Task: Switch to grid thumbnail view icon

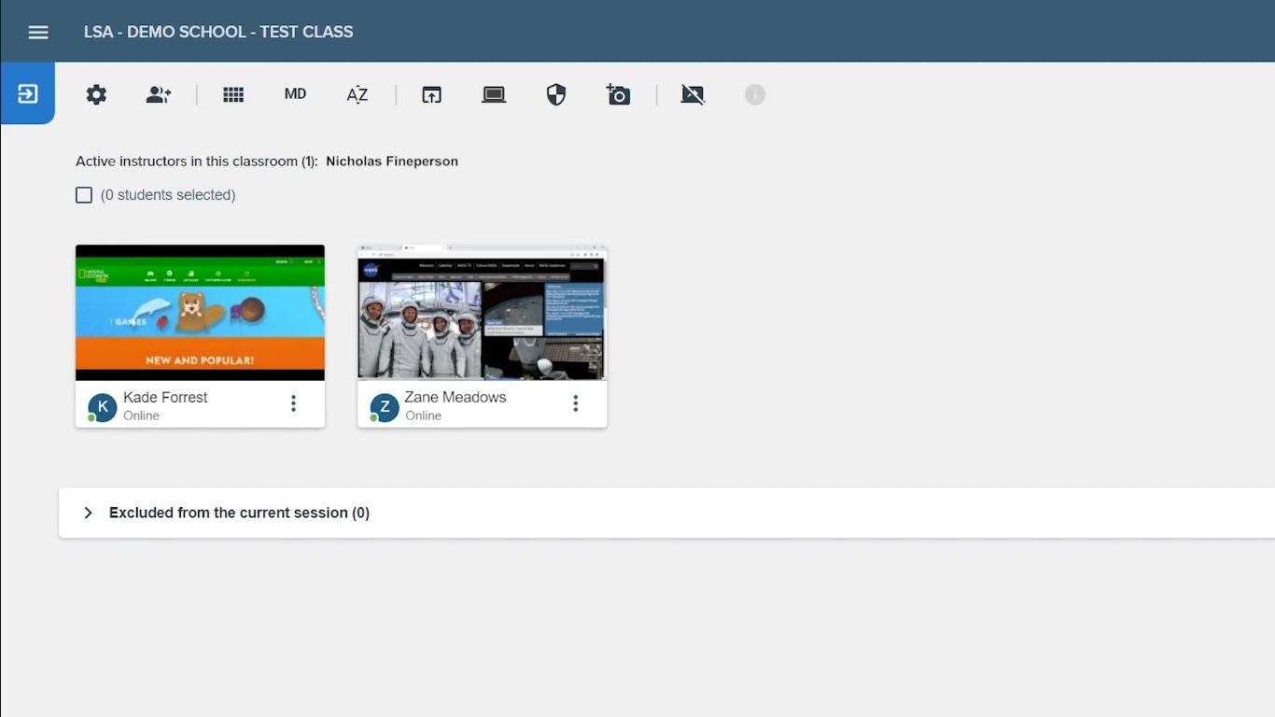Action: pos(233,94)
